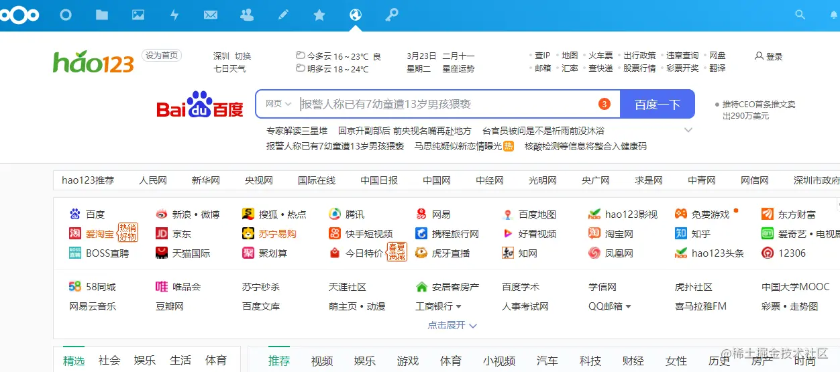Open 翻译 link

click(x=717, y=68)
